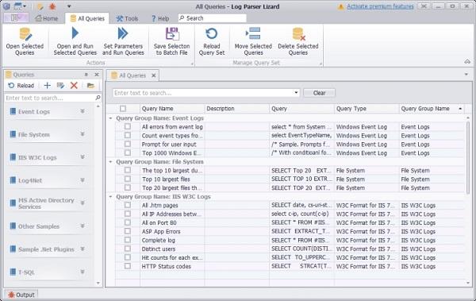Viewport: 476px width, 301px height.
Task: Open the Help ribbon tab
Action: (160, 18)
